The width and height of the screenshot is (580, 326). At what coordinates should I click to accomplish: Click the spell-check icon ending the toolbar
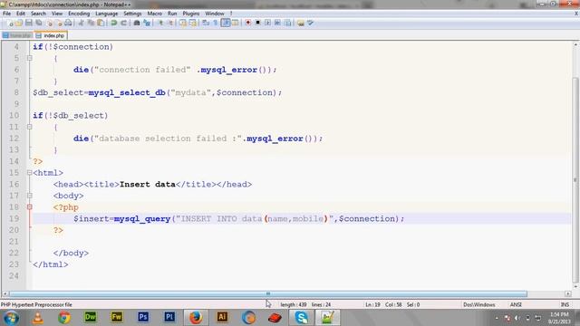(310, 23)
